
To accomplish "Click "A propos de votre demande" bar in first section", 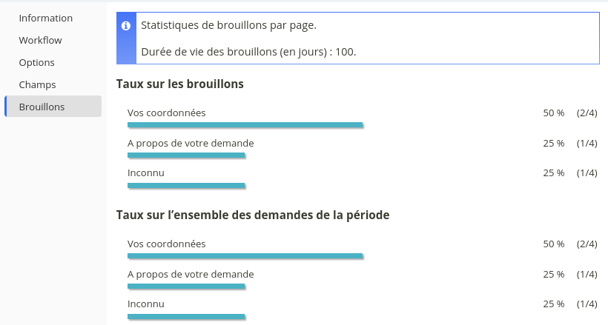I will click(x=186, y=155).
